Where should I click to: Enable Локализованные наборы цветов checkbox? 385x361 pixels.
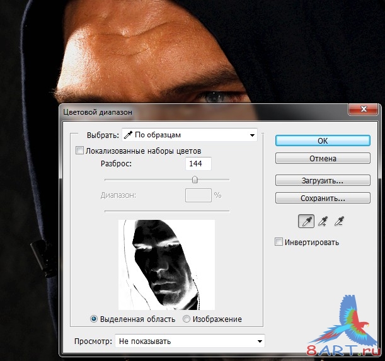[79, 151]
